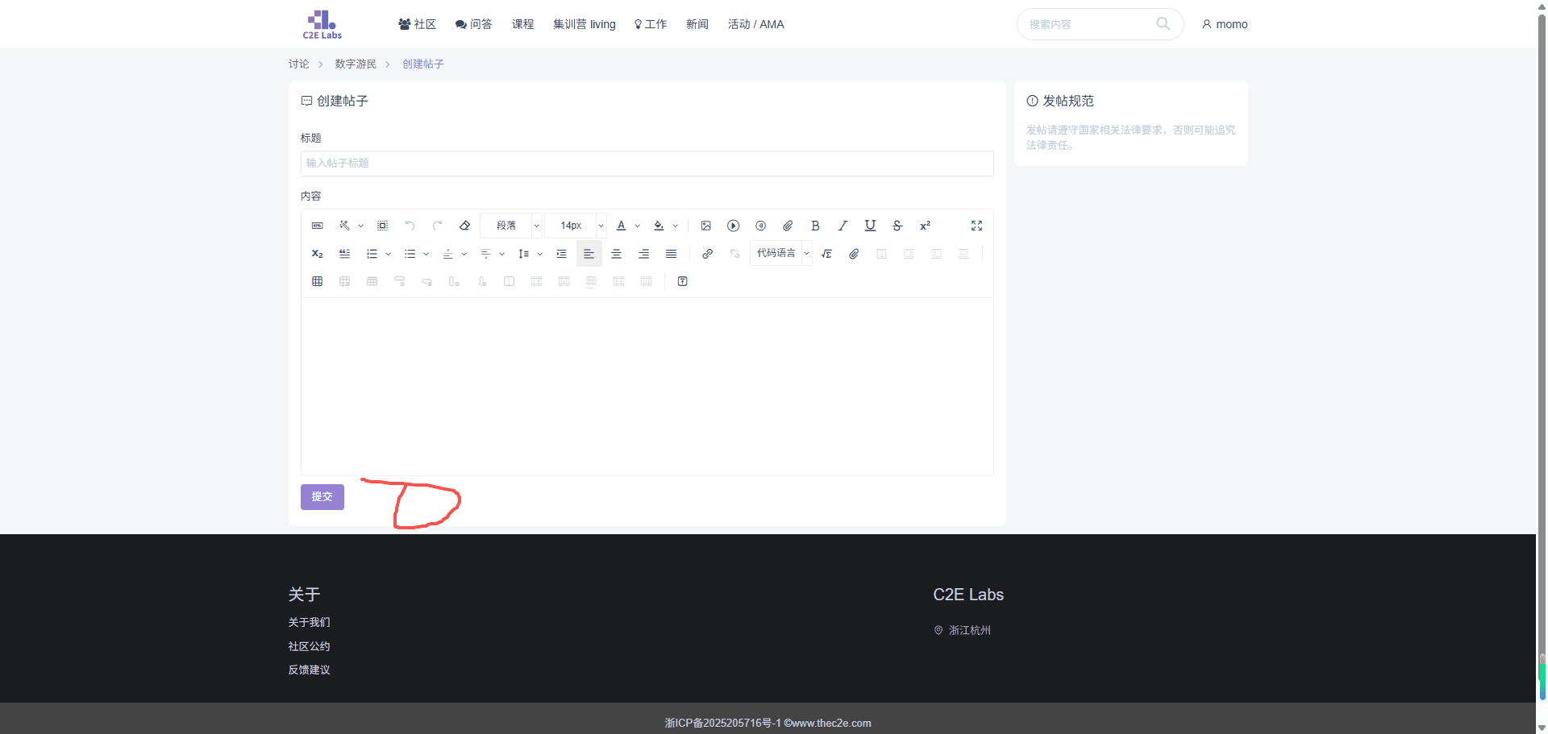
Task: Open the math formula tool
Action: pos(826,254)
